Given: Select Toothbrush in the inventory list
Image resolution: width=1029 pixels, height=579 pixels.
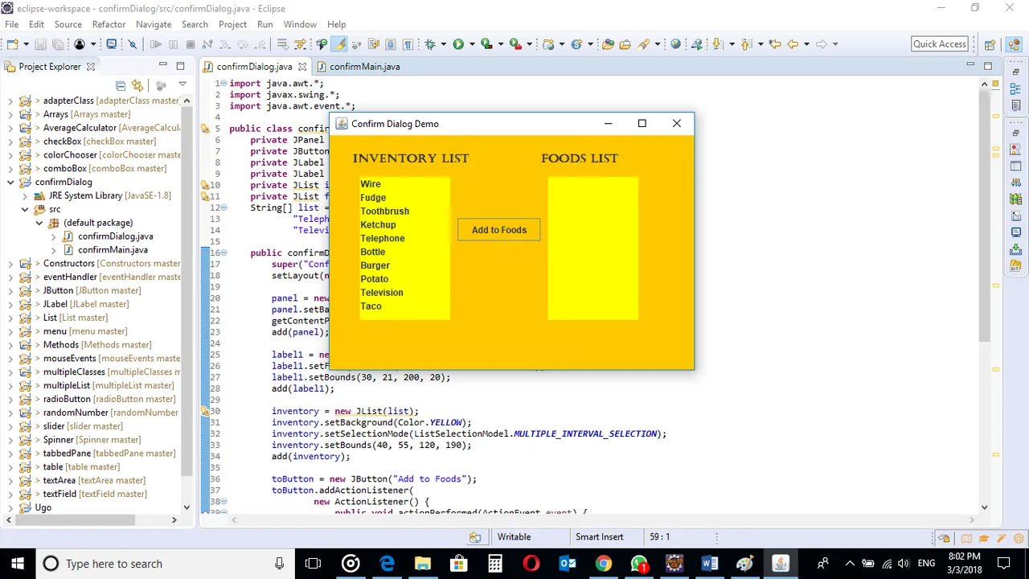Looking at the screenshot, I should point(404,211).
